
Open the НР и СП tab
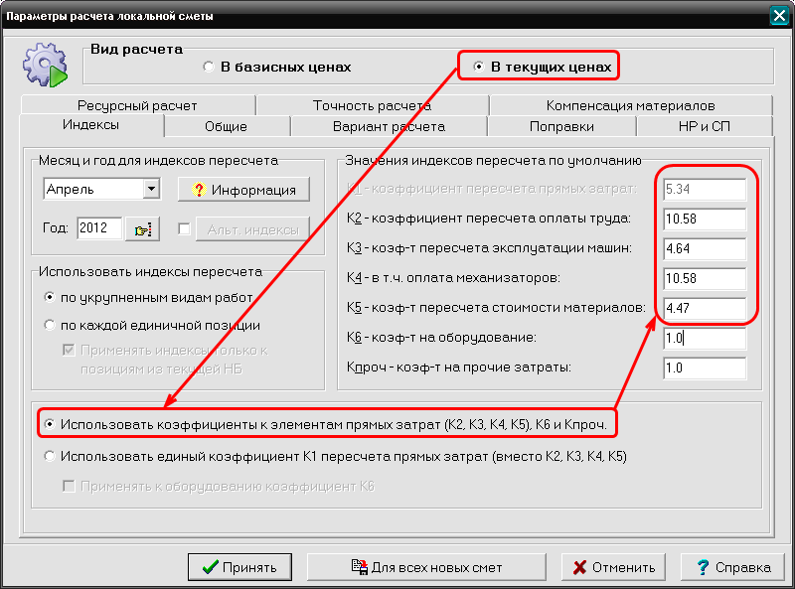(x=705, y=127)
